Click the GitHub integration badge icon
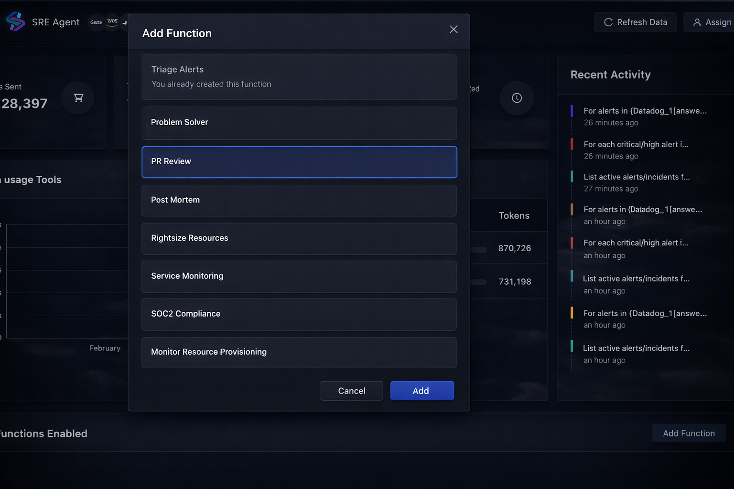Image resolution: width=734 pixels, height=489 pixels. click(97, 22)
